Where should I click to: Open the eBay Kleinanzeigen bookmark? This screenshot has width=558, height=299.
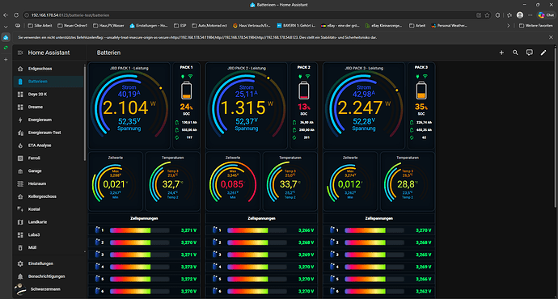(384, 26)
